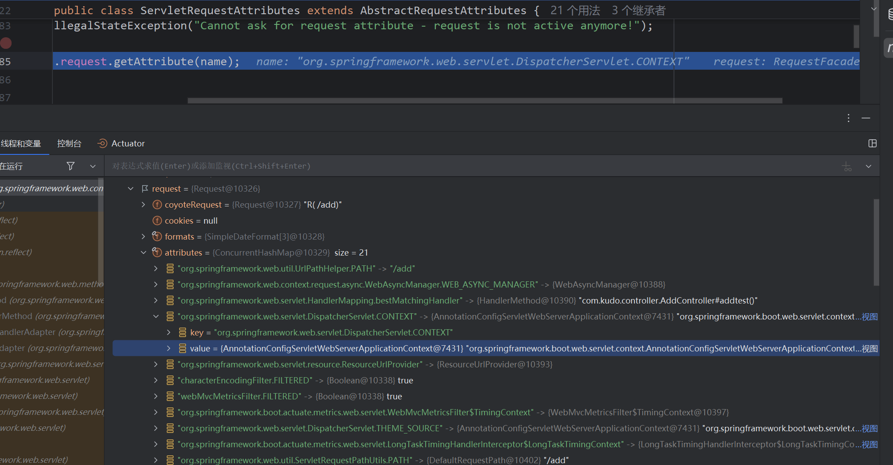Click the entry icon of the ResourceUrlProvider row
893x465 pixels.
pyautogui.click(x=170, y=364)
